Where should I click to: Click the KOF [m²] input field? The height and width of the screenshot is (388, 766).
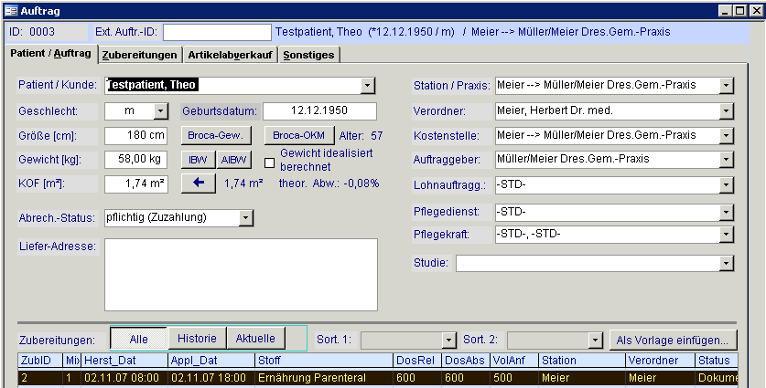point(135,184)
